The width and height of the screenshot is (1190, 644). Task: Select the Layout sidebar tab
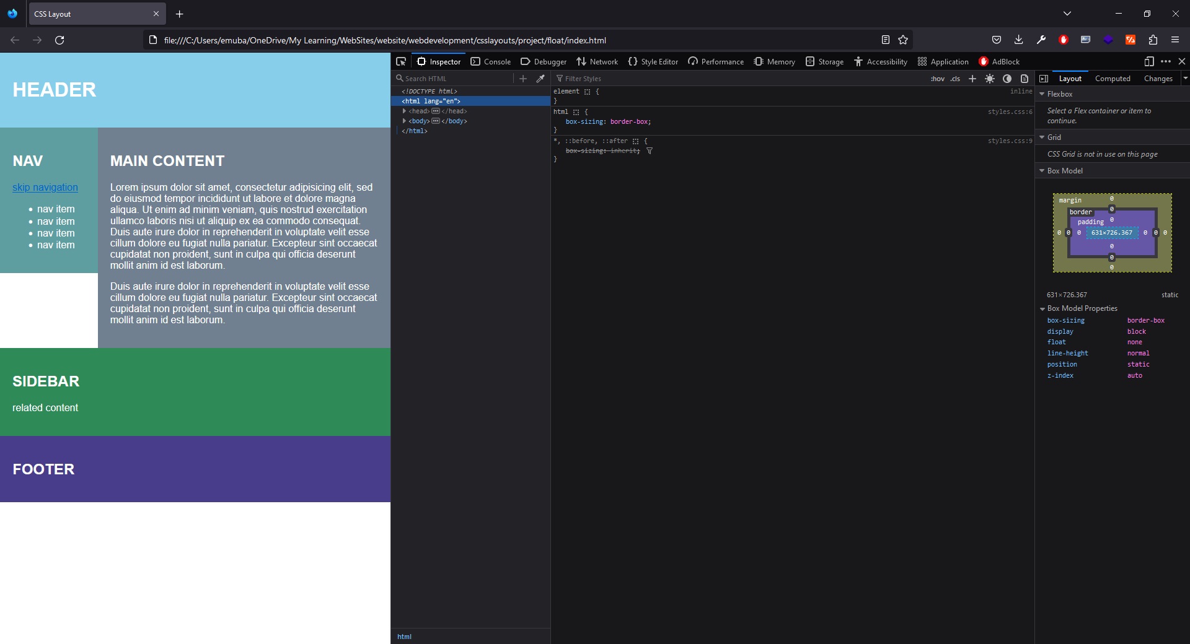click(x=1070, y=79)
